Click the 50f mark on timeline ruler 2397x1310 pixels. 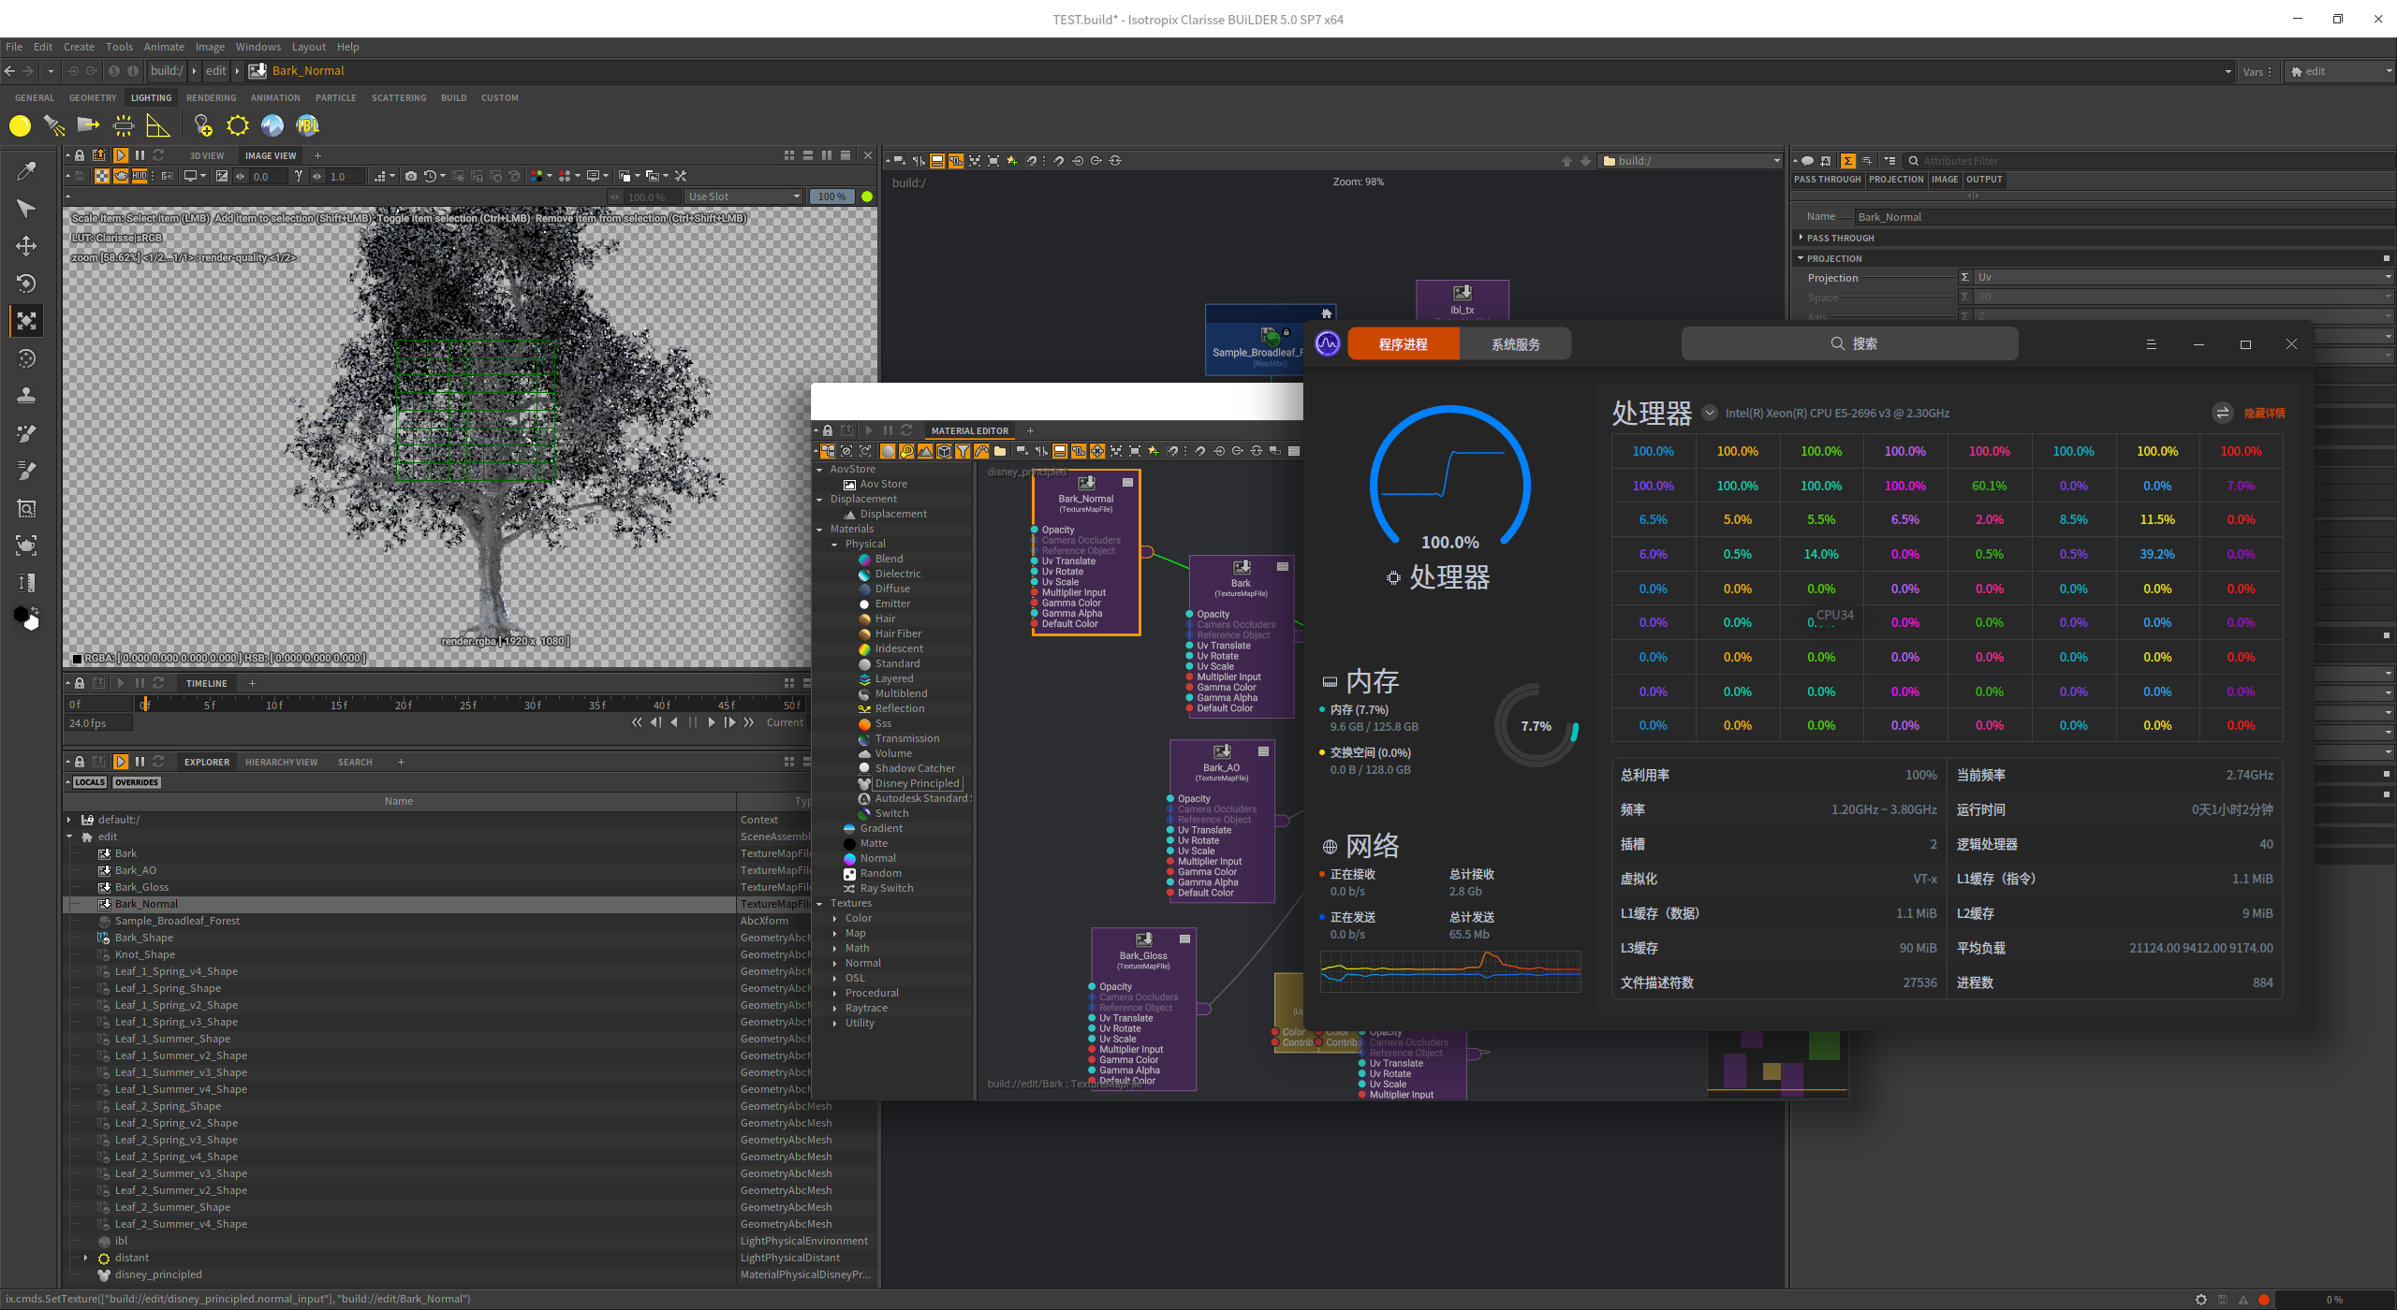coord(791,705)
